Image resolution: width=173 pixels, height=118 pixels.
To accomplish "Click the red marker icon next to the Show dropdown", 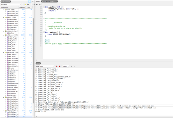I will click(x=57, y=66).
